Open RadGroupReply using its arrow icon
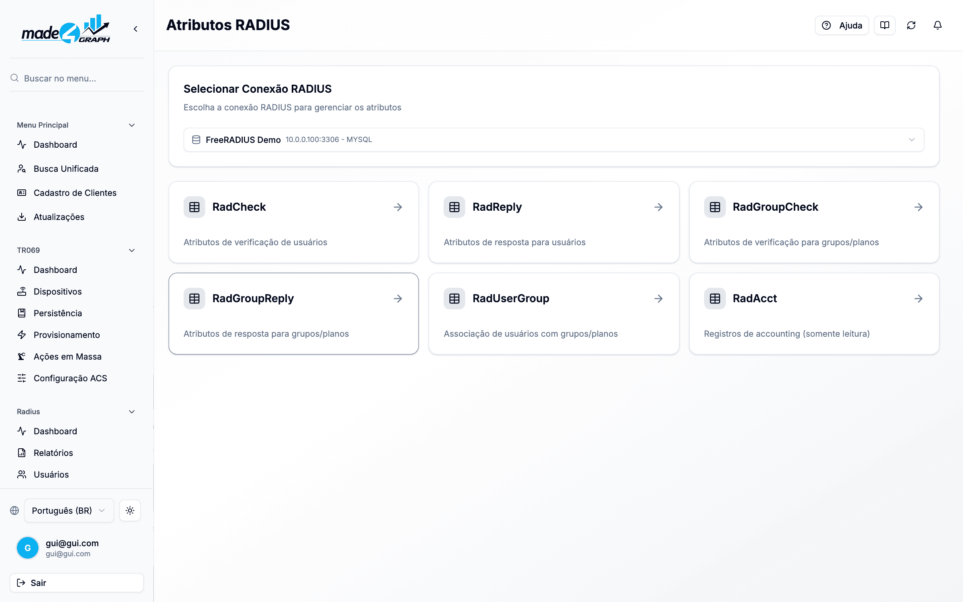963x602 pixels. click(x=398, y=299)
